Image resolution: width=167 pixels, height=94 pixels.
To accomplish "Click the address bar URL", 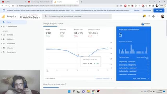I will 49,6.
